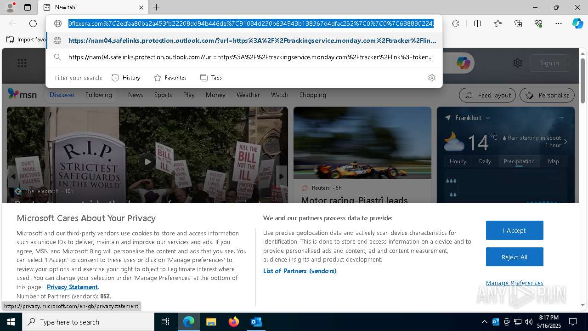Open the Play section
The image size is (588, 331).
(189, 95)
